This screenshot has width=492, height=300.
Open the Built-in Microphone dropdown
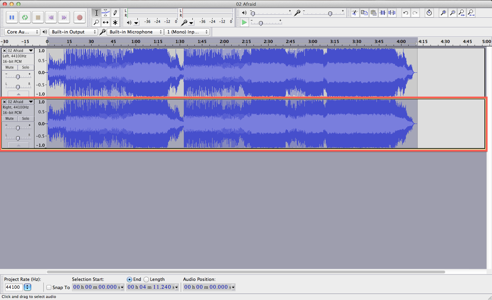[x=135, y=31]
